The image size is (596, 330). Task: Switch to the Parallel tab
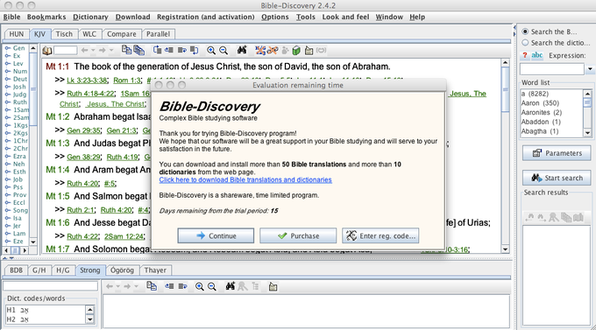[x=158, y=34]
